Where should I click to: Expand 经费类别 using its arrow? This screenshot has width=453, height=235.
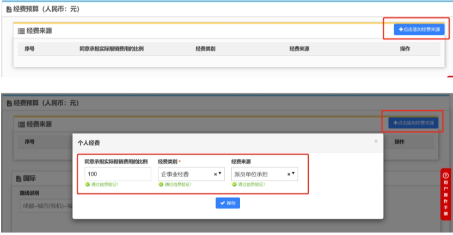pyautogui.click(x=220, y=174)
